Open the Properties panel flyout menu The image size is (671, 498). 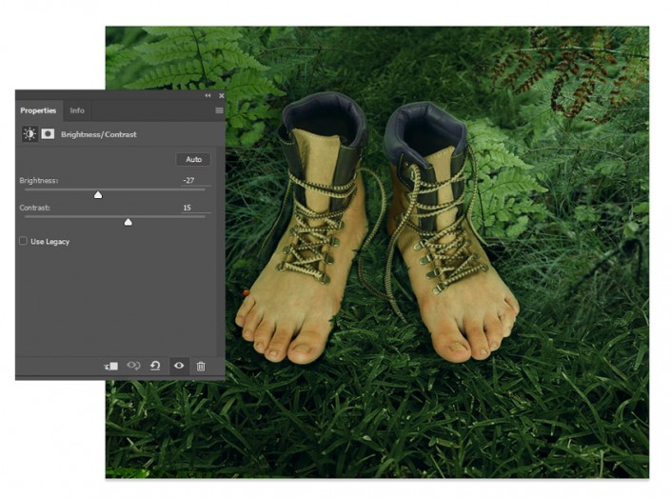(219, 110)
